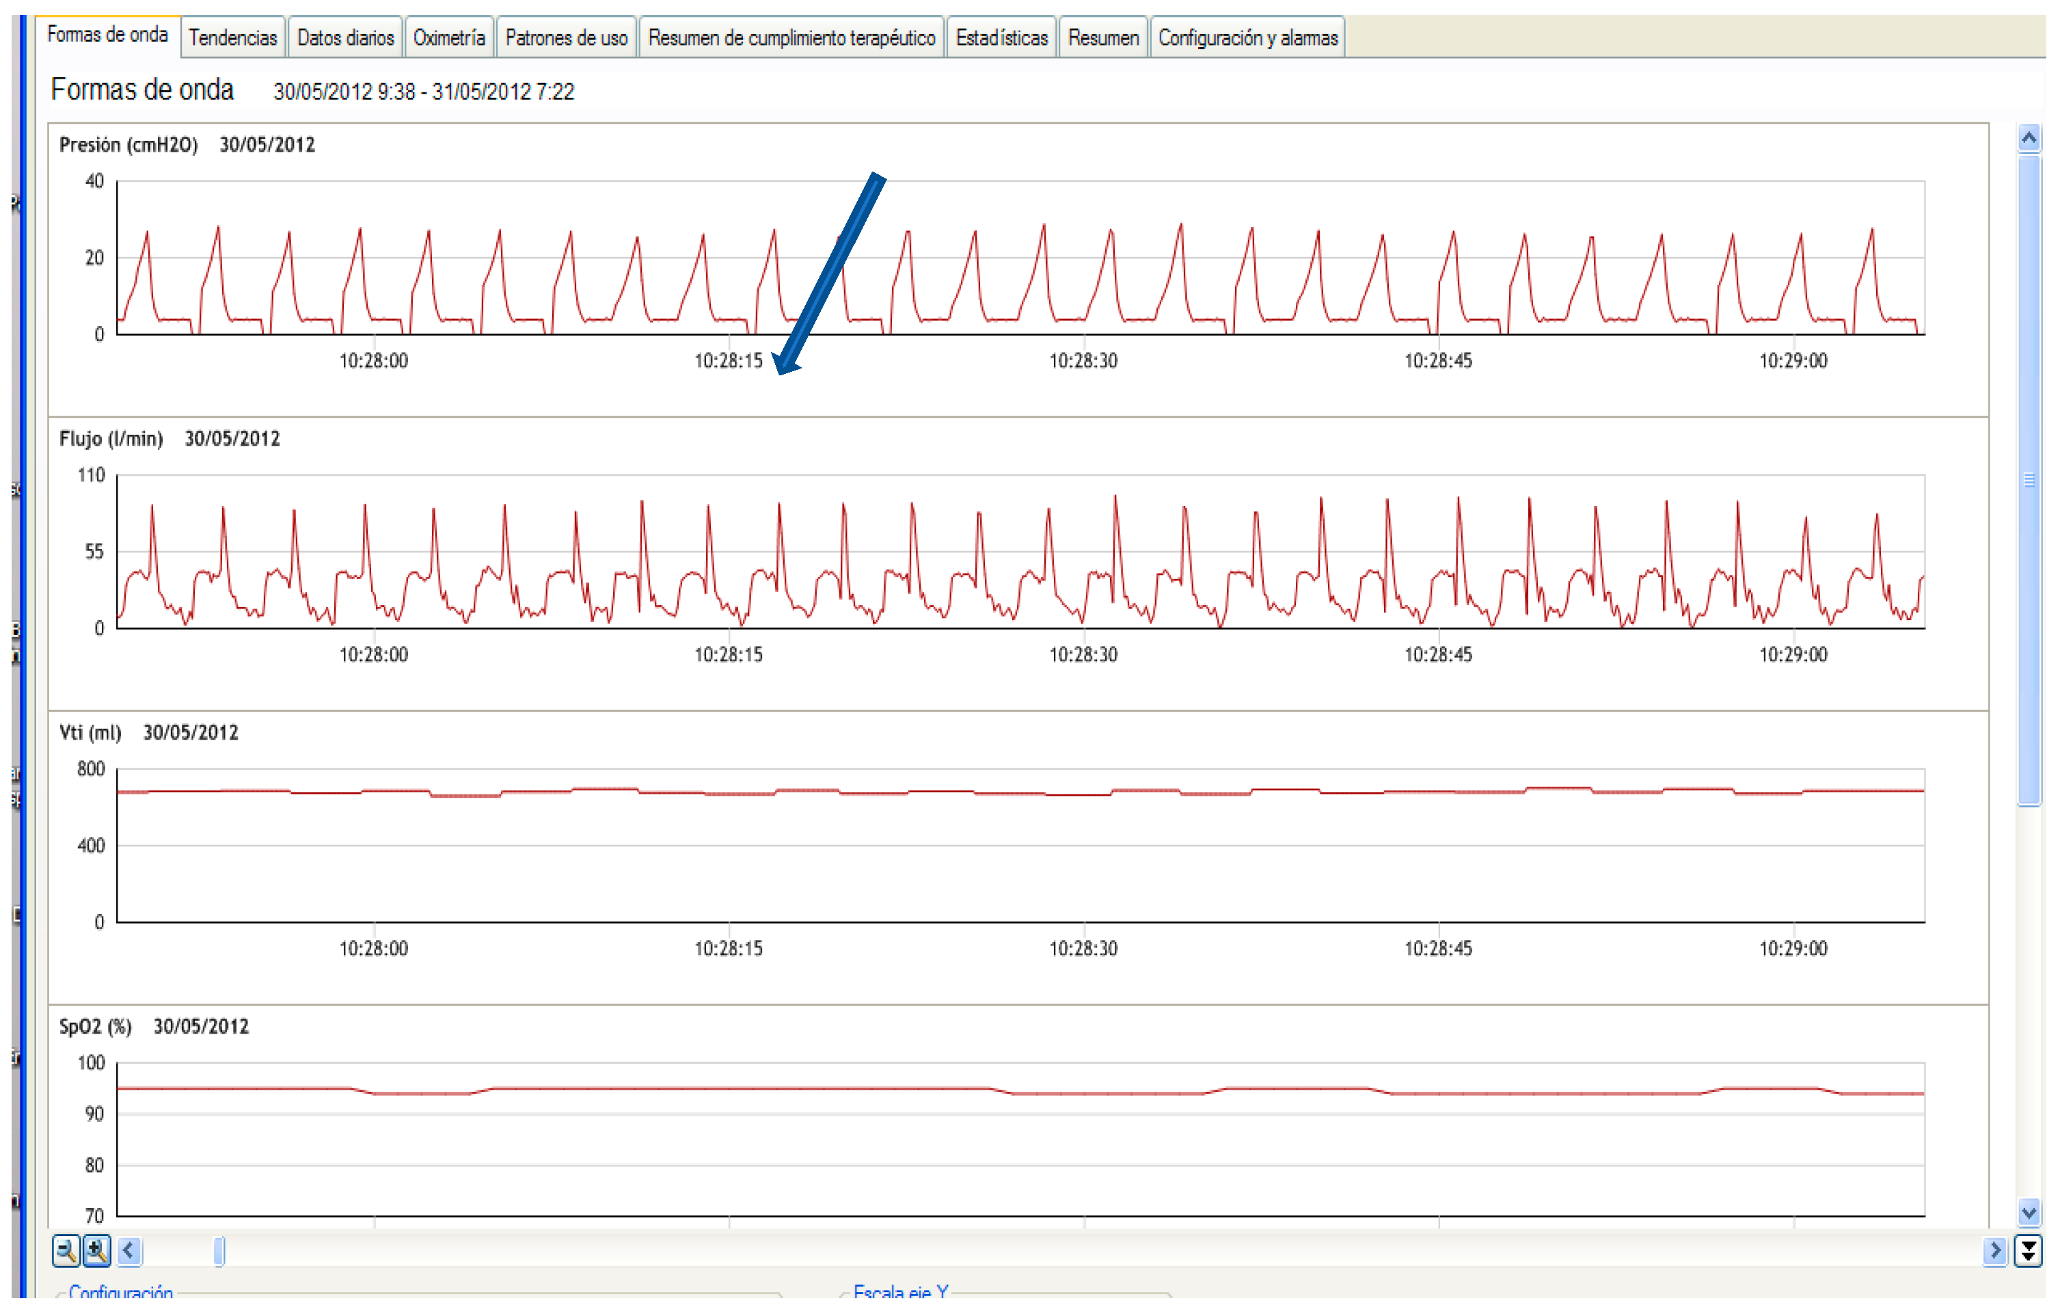Select the Formas de onda tab
2060x1316 pixels.
(107, 35)
